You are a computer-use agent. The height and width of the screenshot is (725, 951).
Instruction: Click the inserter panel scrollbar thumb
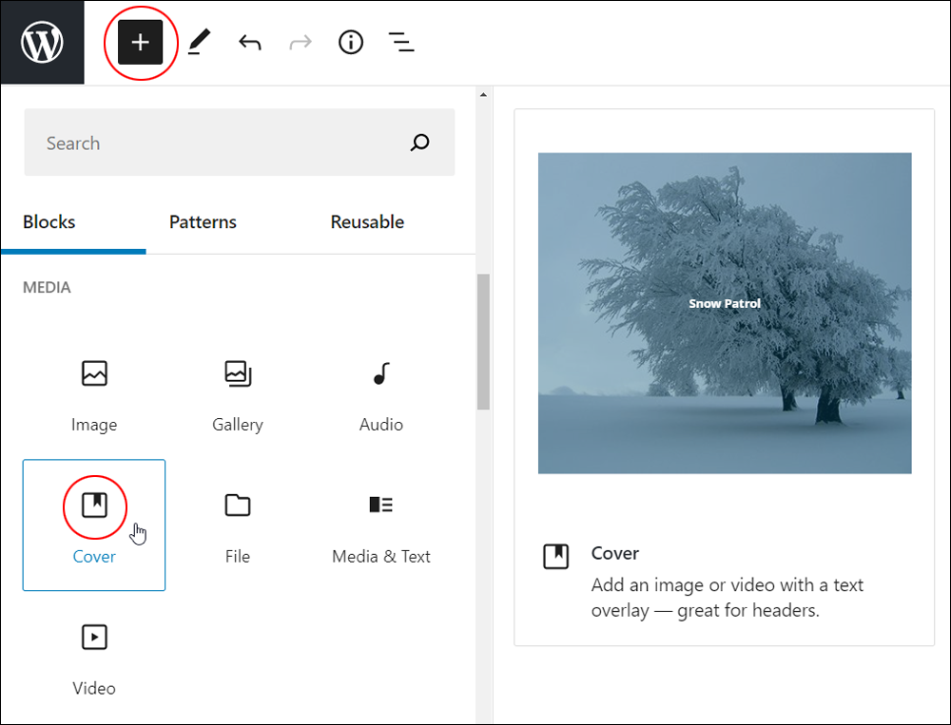coord(483,342)
